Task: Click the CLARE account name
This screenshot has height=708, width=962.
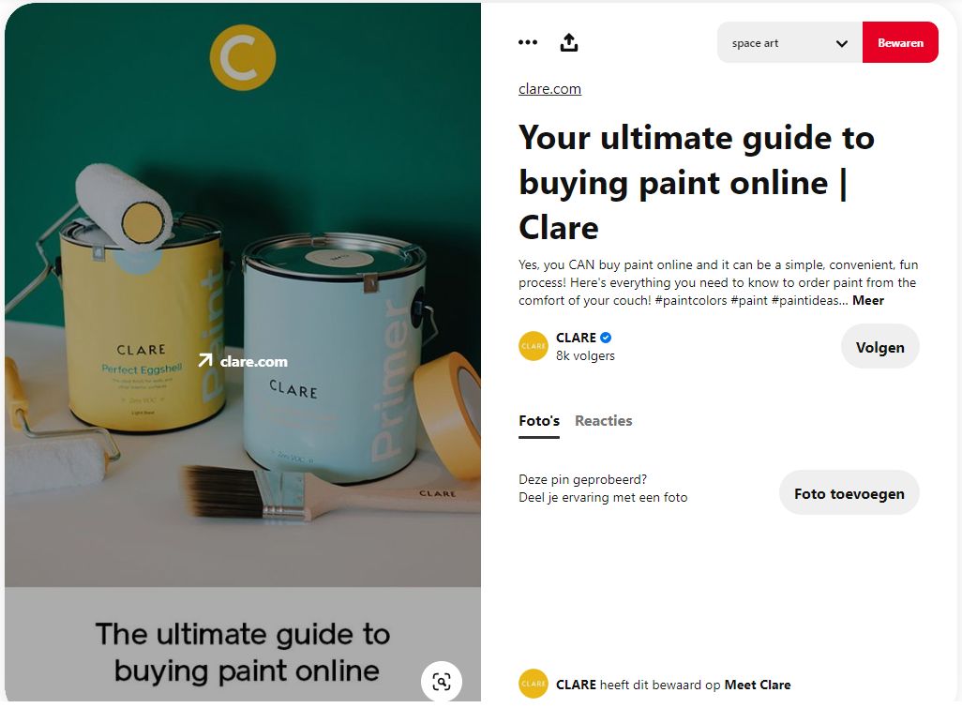Action: point(576,338)
